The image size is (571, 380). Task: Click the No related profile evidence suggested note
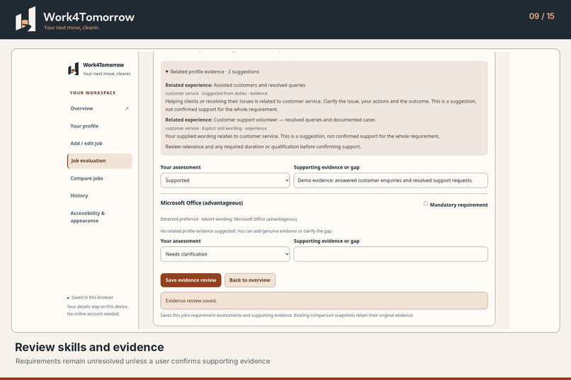point(247,231)
